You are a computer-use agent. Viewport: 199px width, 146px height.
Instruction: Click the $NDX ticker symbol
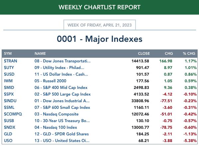click(x=10, y=127)
